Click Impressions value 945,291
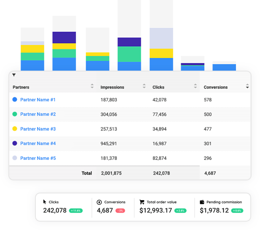 pos(109,143)
